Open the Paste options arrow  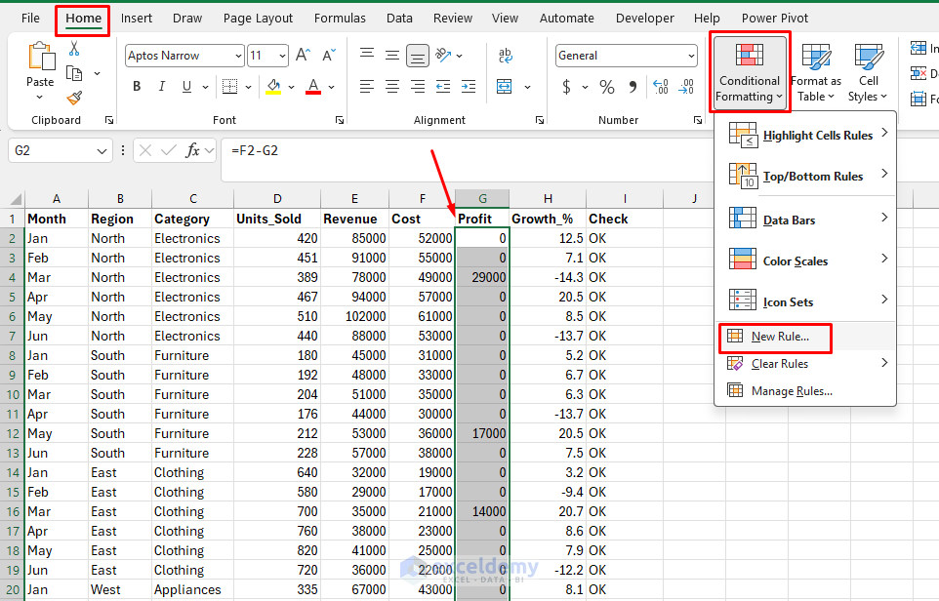click(40, 97)
